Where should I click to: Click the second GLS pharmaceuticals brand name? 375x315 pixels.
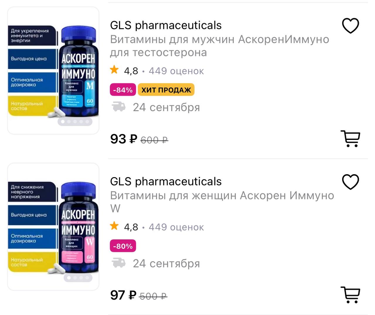[x=166, y=182]
